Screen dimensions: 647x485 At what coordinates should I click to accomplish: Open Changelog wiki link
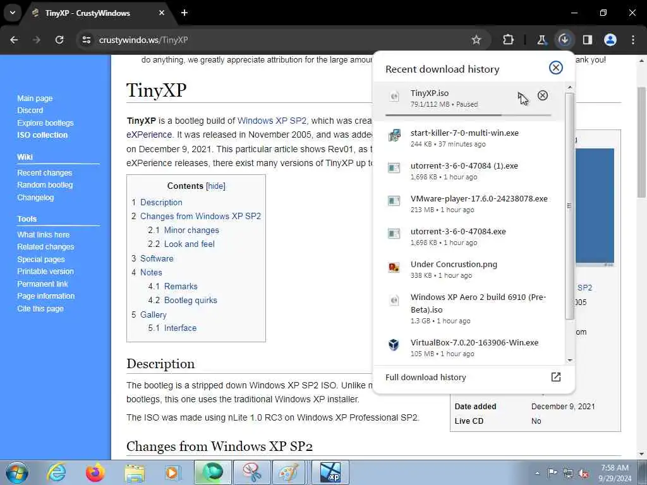[35, 198]
